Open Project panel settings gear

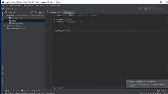coord(40,12)
